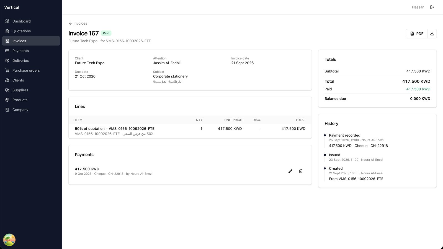
Task: Click the Balance due 0.000 KWD value
Action: click(x=420, y=99)
